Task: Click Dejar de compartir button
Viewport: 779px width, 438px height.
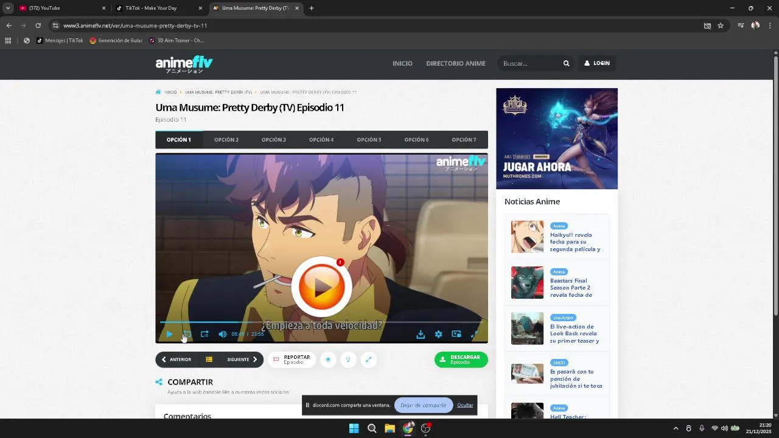Action: [x=424, y=405]
